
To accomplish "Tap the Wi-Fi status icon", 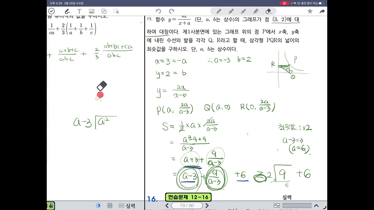I will click(x=295, y=3).
